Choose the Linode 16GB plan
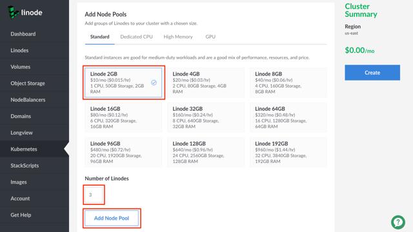The height and width of the screenshot is (232, 413). coord(123,117)
